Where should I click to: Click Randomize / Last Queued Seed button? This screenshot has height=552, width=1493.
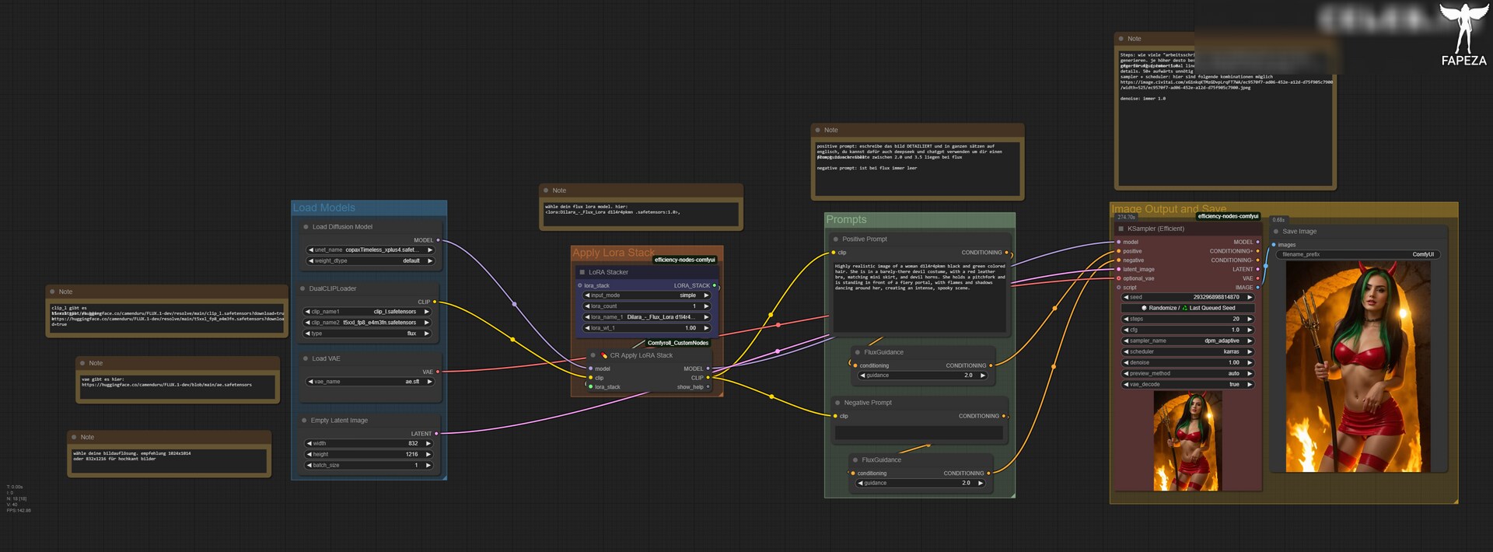[1187, 308]
